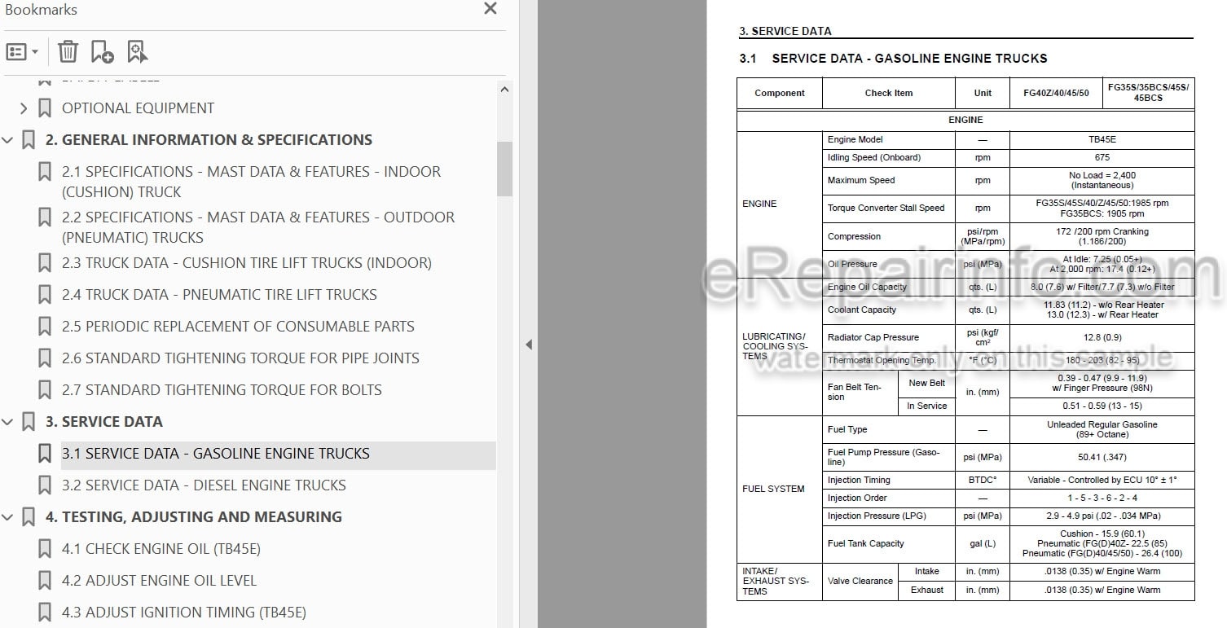Collapse the navigation pane with the left arrow
Image resolution: width=1227 pixels, height=628 pixels.
tap(529, 345)
